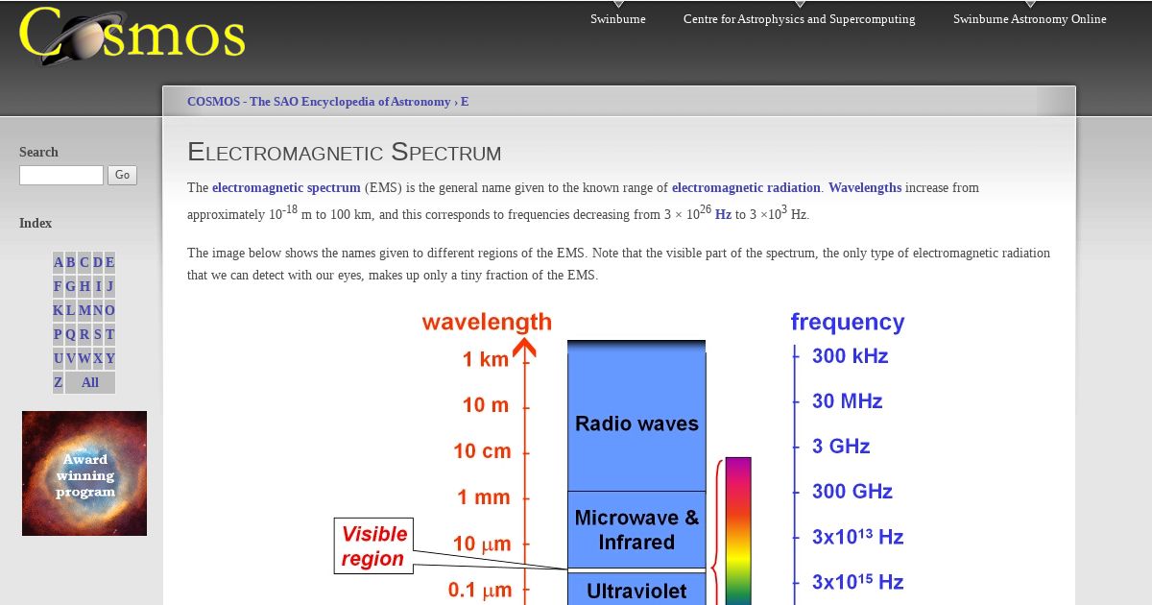
Task: Open index letter O
Action: pyautogui.click(x=109, y=310)
